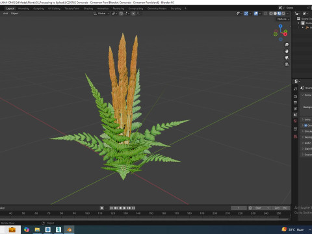Open the outliner filter dropdown
312x234 pixels.
305,14
